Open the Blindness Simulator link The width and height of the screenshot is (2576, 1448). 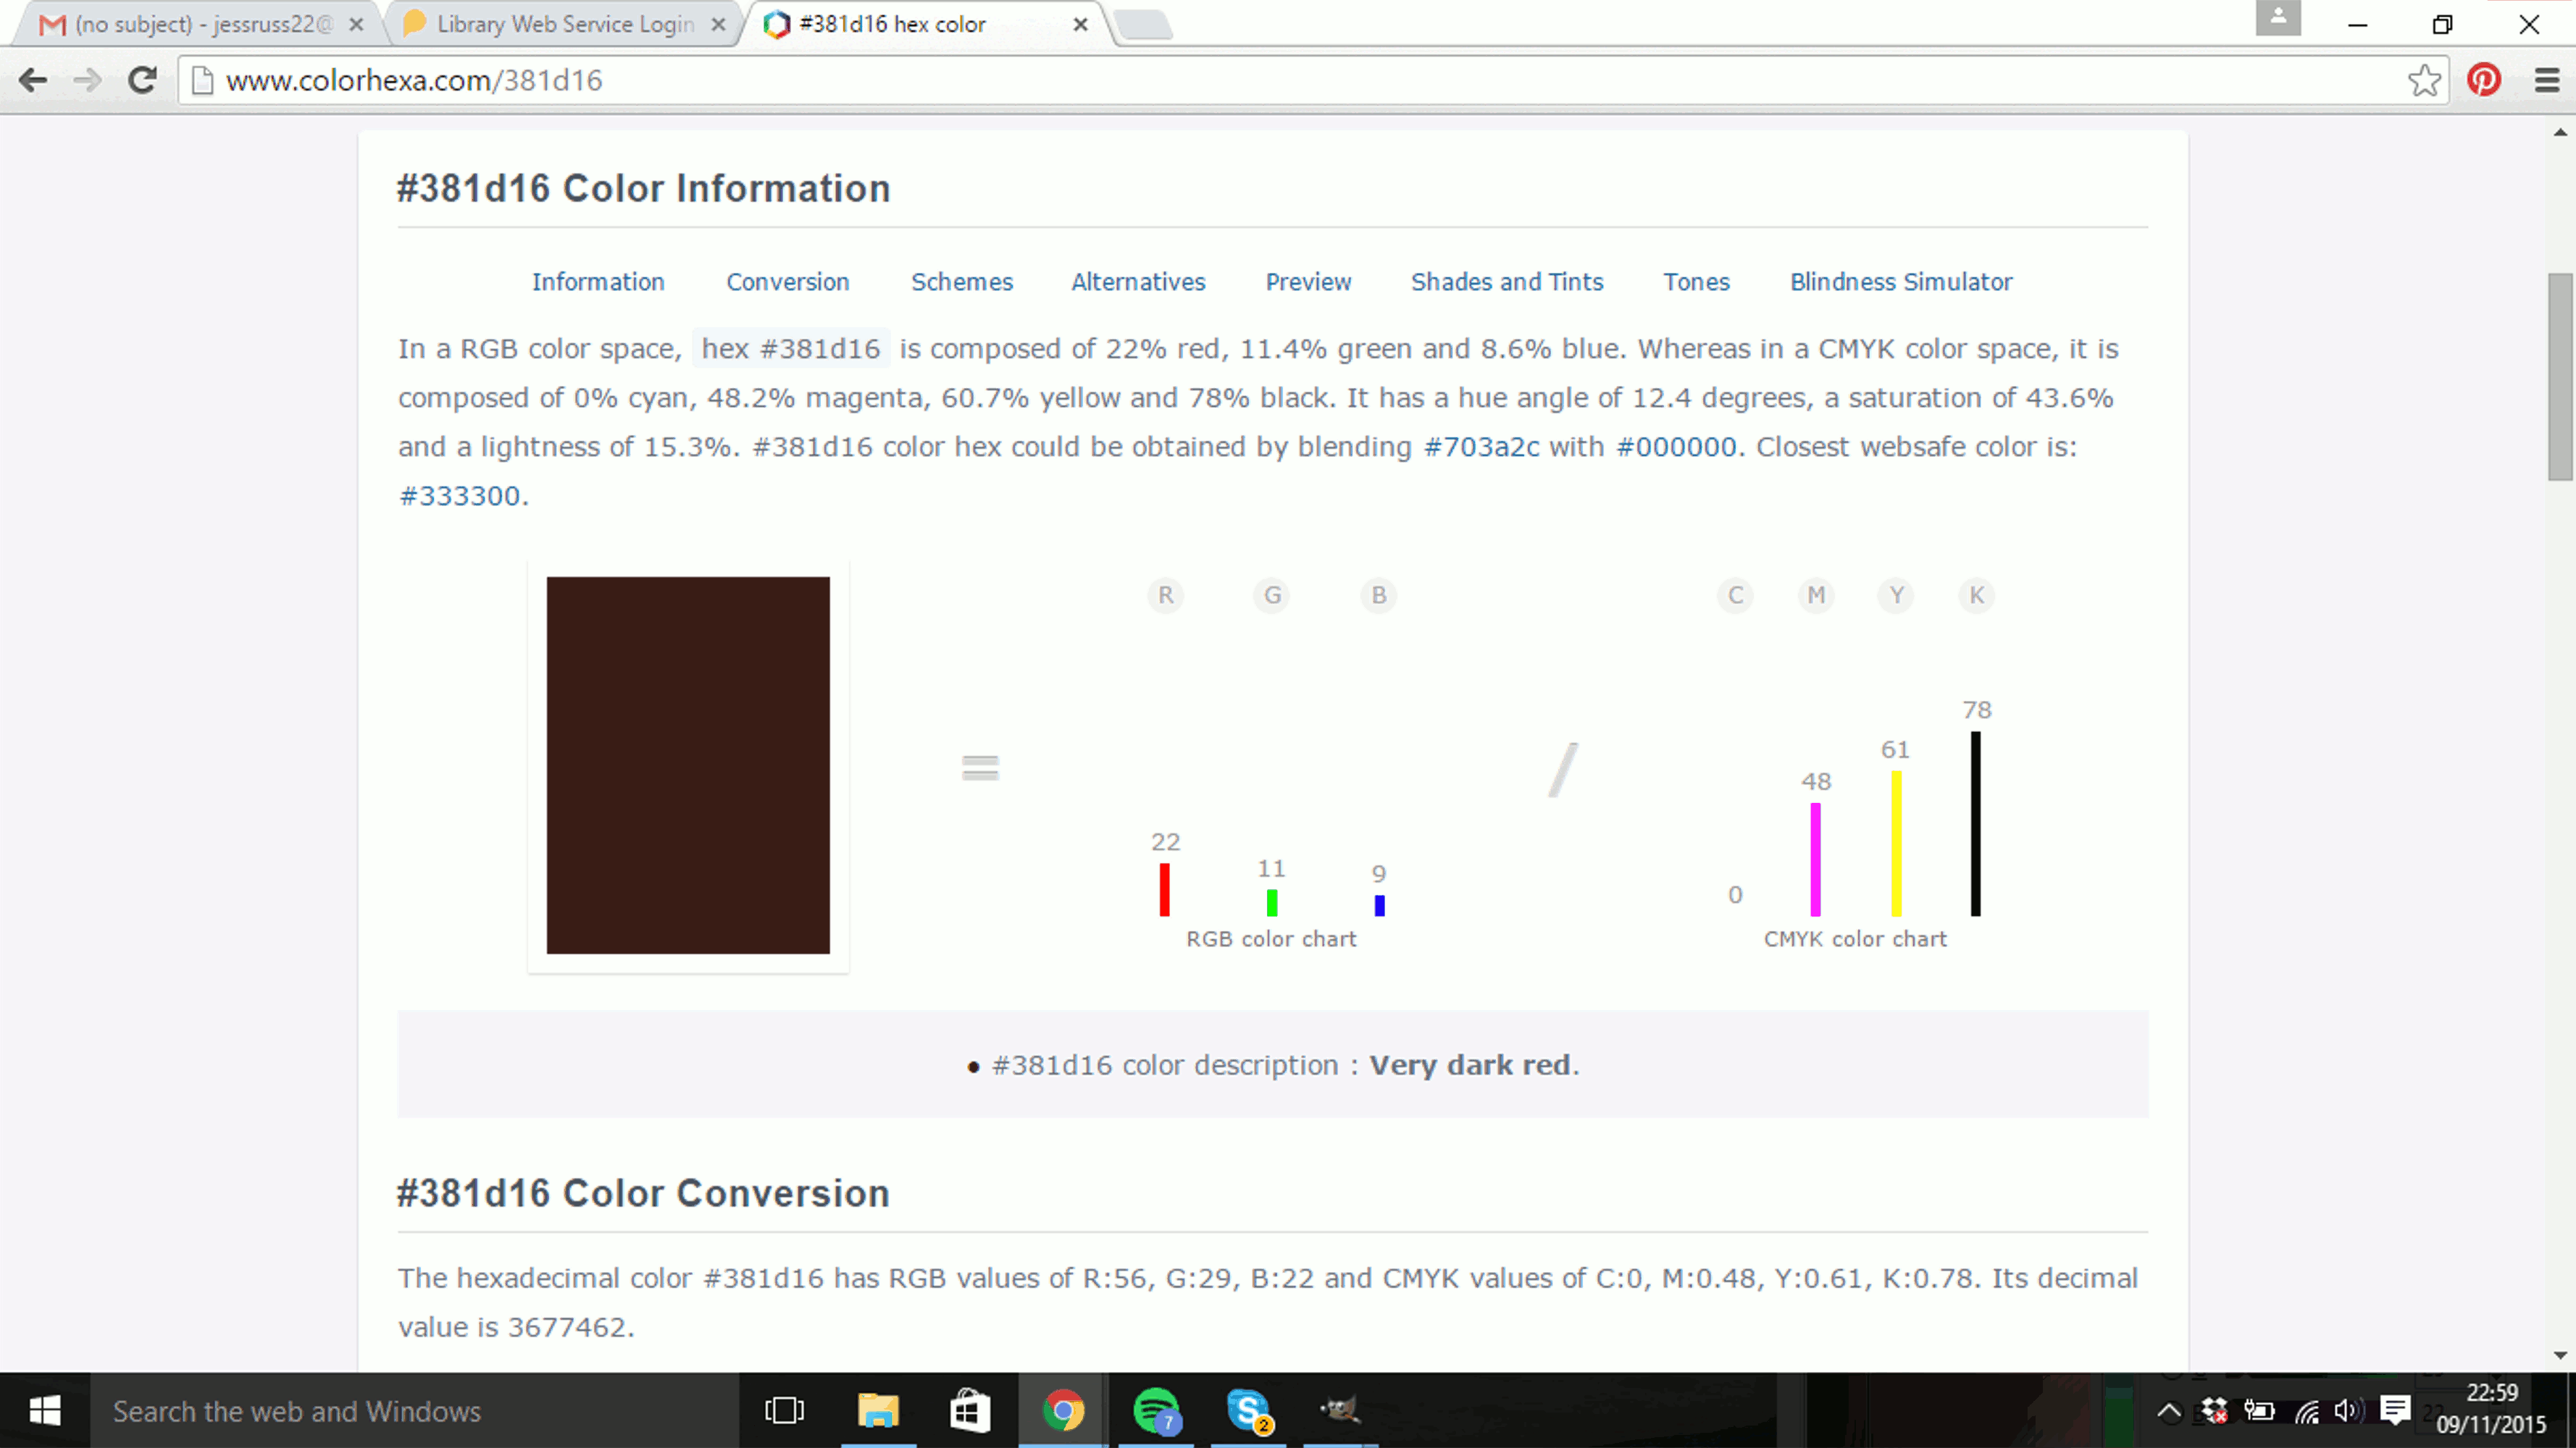1901,282
